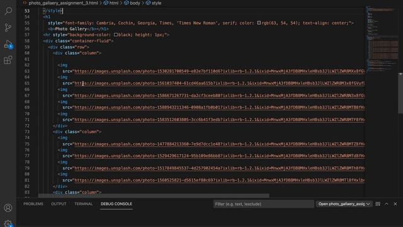Click the minimap code overview
The width and height of the screenshot is (403, 227).
(382, 38)
